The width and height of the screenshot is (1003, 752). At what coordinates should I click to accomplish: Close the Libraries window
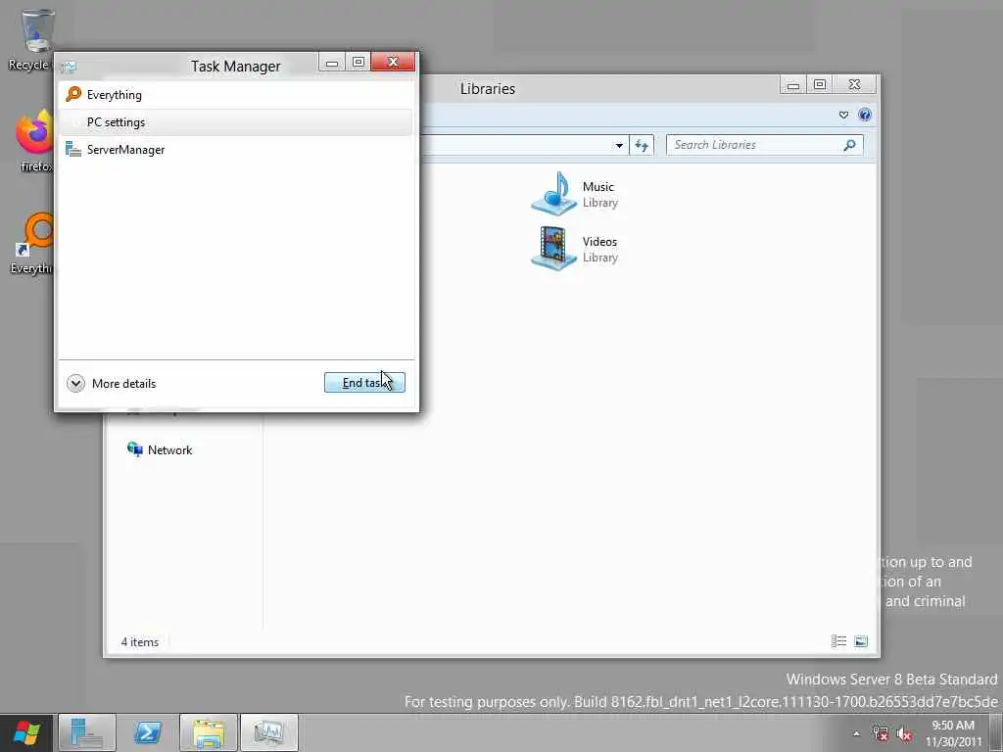(854, 85)
